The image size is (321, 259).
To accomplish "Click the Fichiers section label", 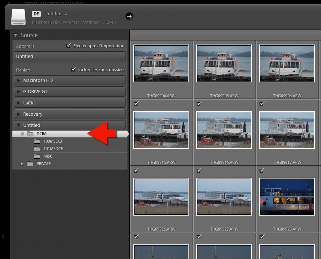I will 23,70.
